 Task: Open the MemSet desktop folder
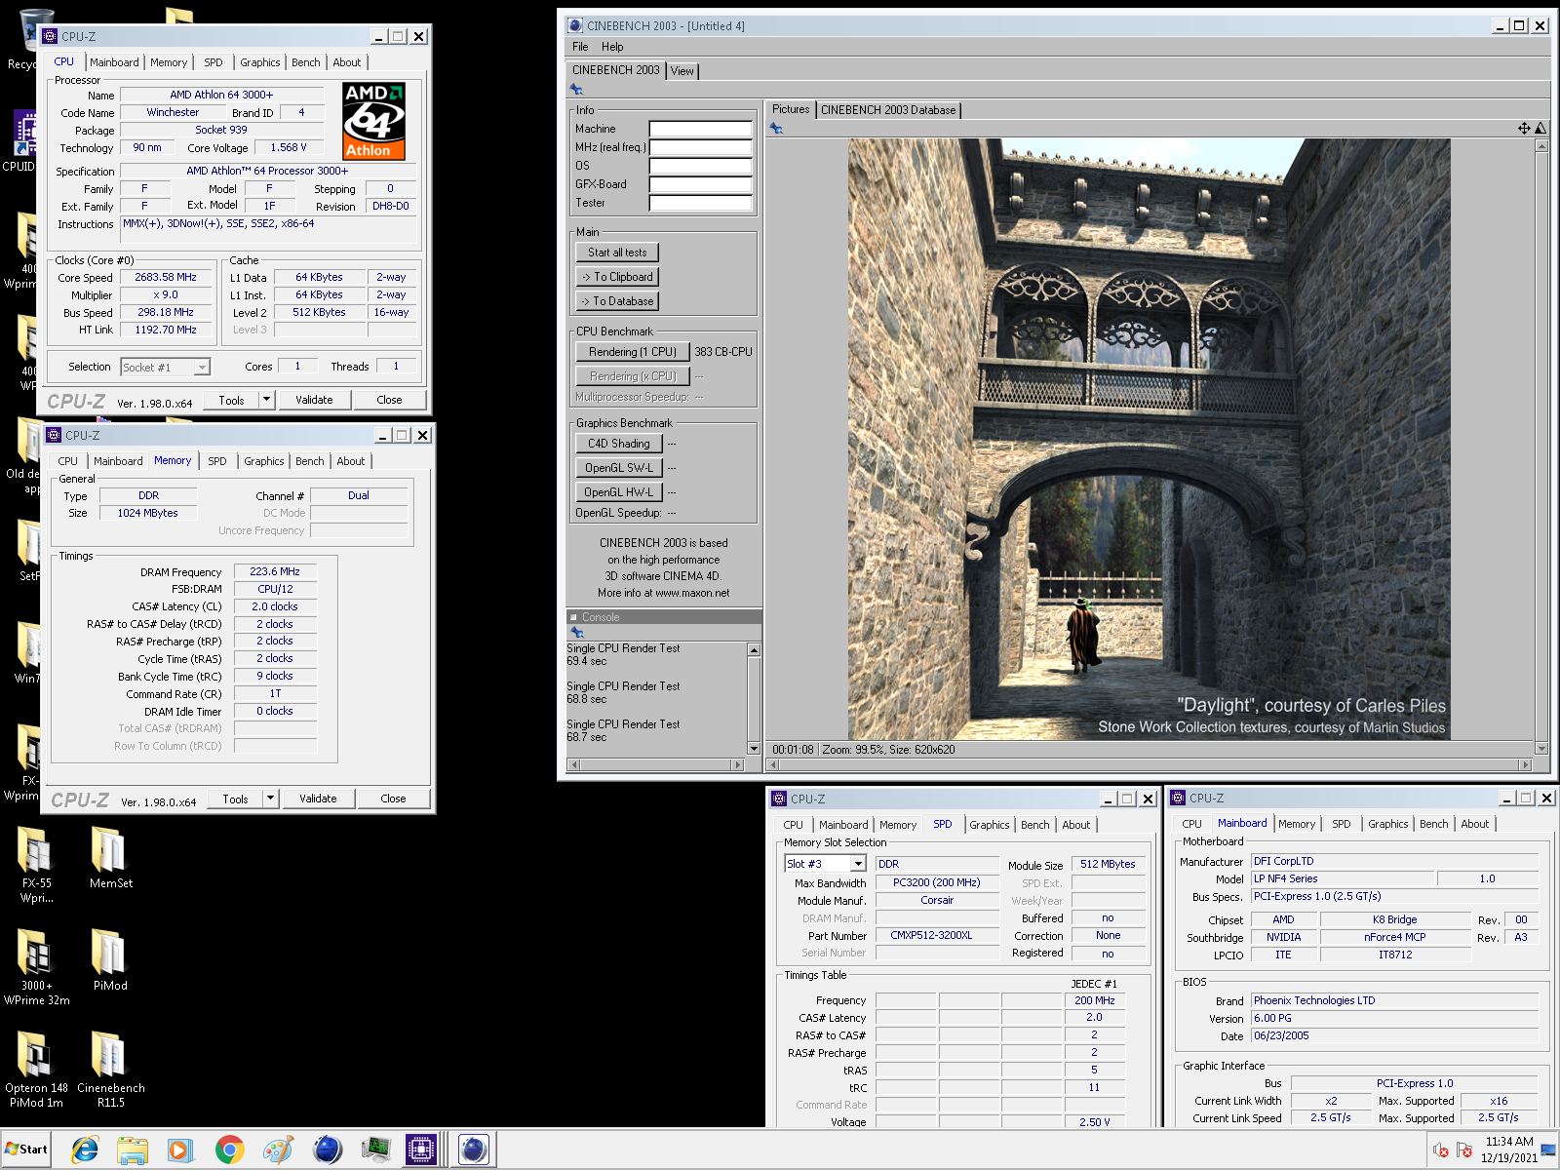(111, 858)
